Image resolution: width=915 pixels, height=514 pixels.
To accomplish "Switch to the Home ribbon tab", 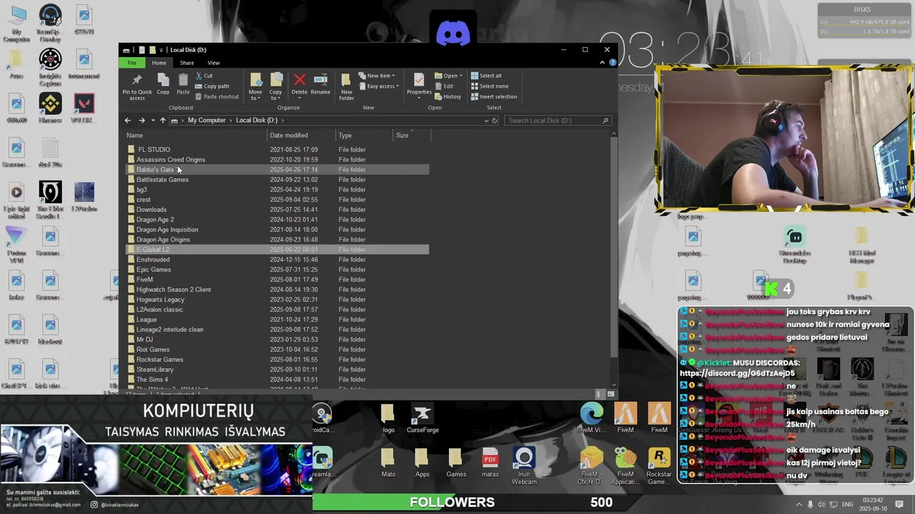I will pos(159,63).
